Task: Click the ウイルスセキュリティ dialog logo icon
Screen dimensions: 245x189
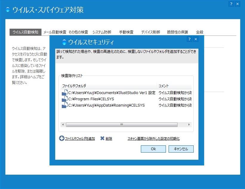Action: [x=64, y=42]
